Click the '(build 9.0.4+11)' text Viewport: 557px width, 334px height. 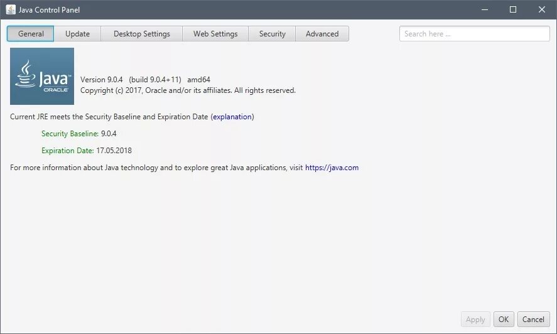click(155, 80)
